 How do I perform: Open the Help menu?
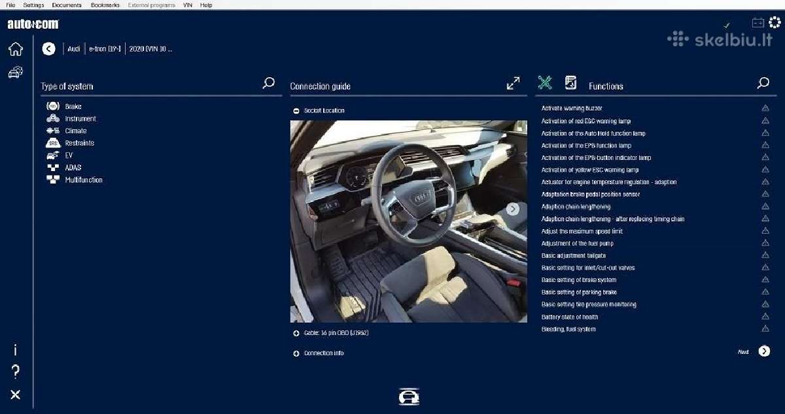pos(206,5)
